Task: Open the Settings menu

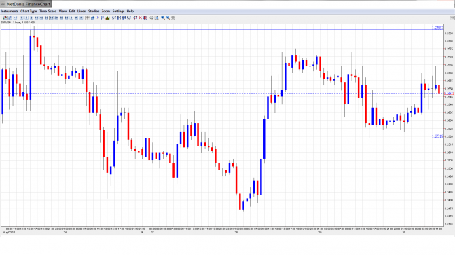Action: point(118,11)
